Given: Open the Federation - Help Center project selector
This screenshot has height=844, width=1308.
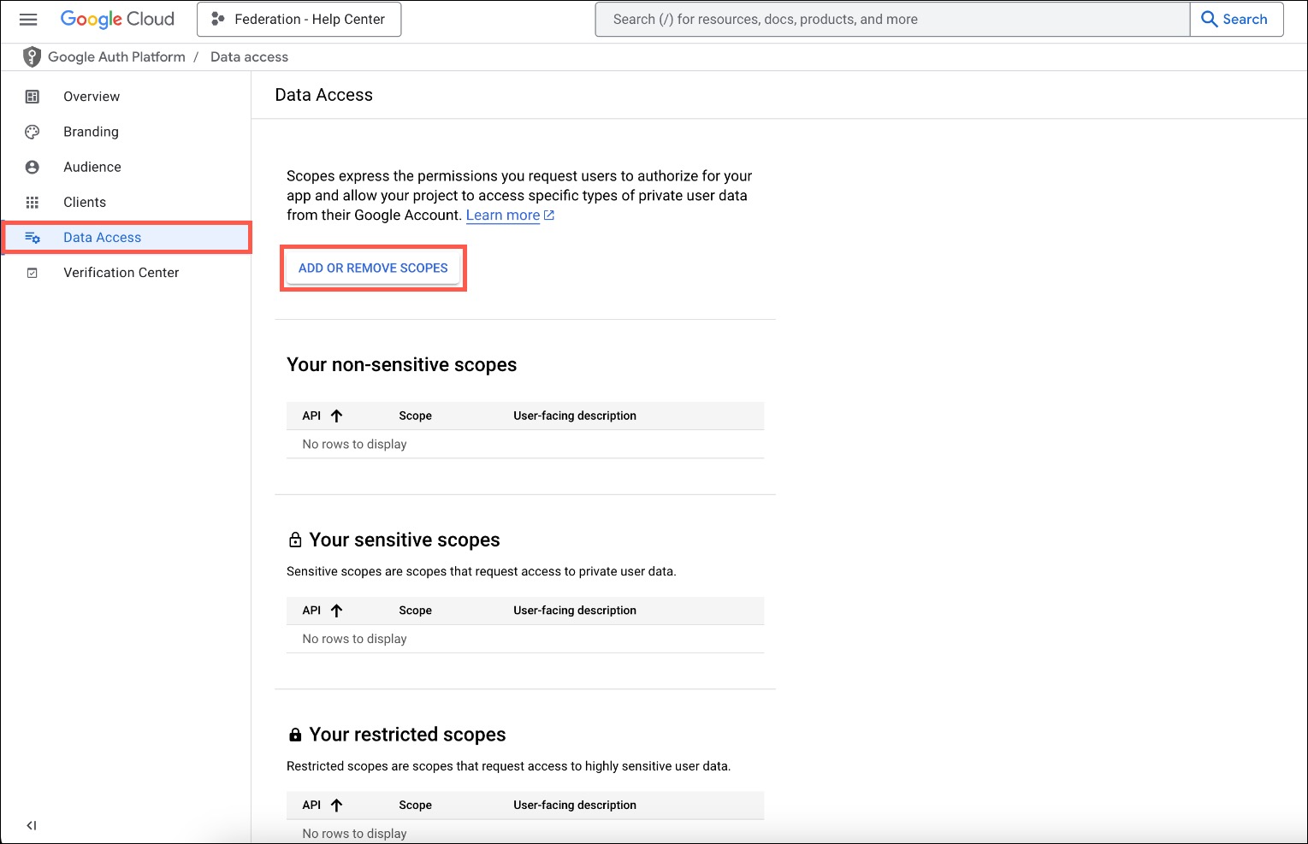Looking at the screenshot, I should pyautogui.click(x=299, y=18).
